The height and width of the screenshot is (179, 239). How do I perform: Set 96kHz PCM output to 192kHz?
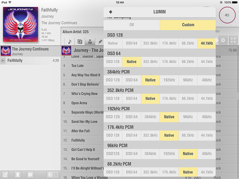pyautogui.click(x=169, y=154)
